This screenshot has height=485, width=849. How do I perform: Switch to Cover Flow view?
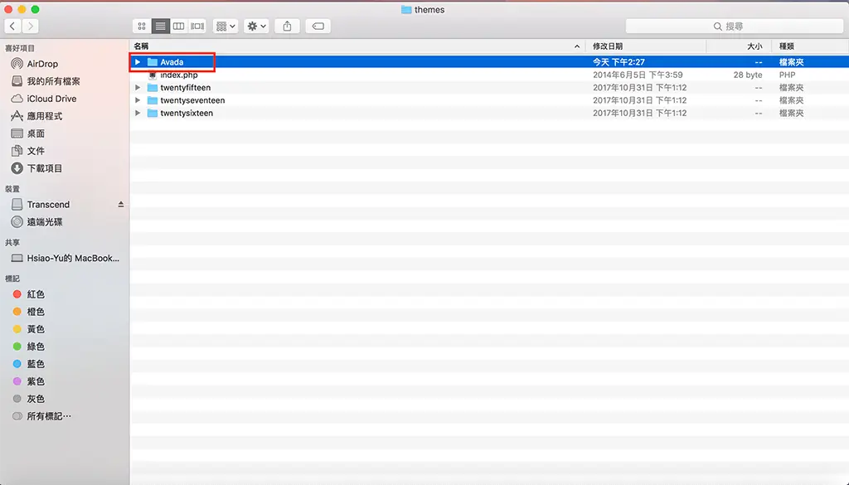197,26
